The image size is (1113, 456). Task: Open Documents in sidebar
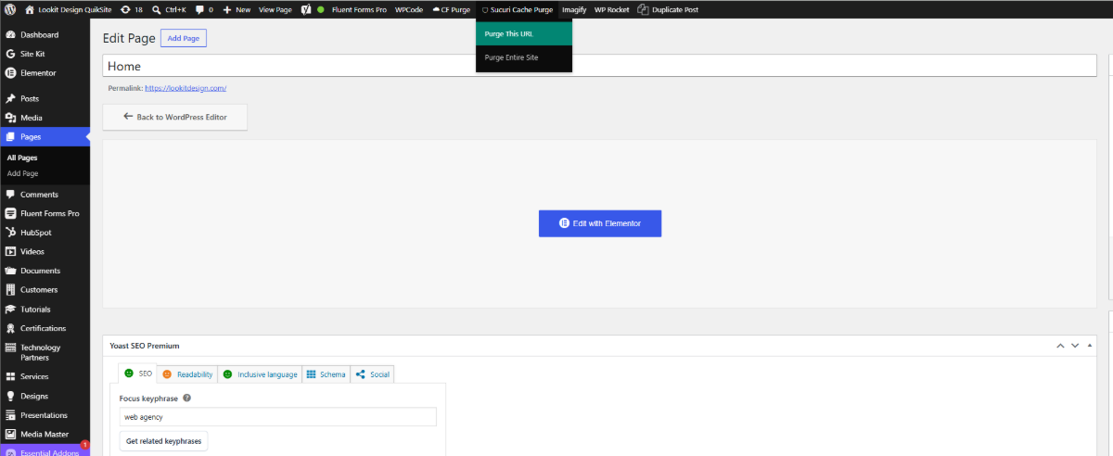(x=45, y=271)
